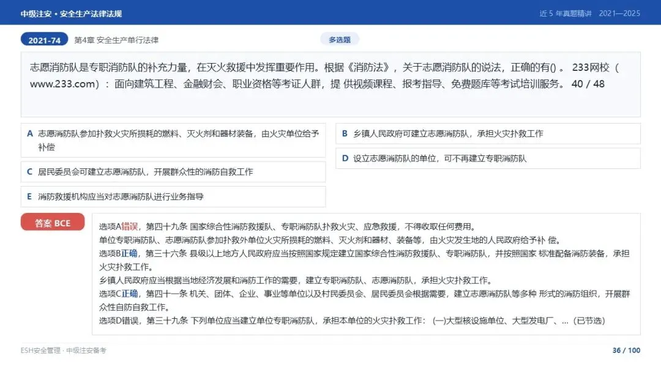Select option B about 乡镇人民政府
The width and height of the screenshot is (661, 372).
point(488,133)
